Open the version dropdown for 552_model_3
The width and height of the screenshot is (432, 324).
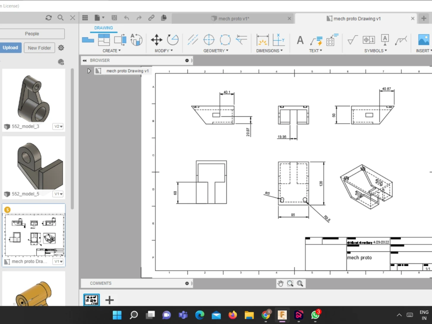(x=58, y=127)
